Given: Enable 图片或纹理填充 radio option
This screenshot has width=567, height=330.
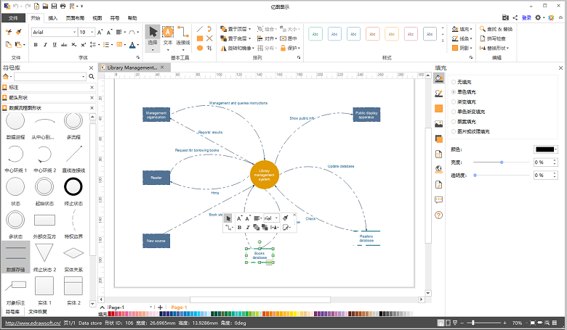Looking at the screenshot, I should 454,131.
